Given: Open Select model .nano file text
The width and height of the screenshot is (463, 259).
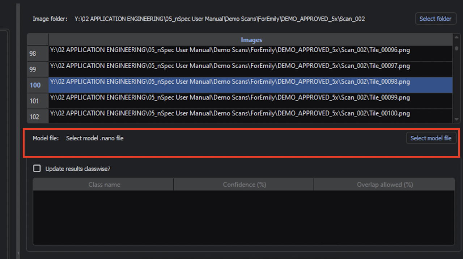Looking at the screenshot, I should [95, 138].
